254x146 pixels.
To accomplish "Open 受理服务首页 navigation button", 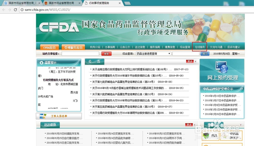I will click(73, 47).
